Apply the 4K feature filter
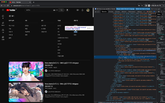The height and width of the screenshot is (103, 165). point(58,29)
